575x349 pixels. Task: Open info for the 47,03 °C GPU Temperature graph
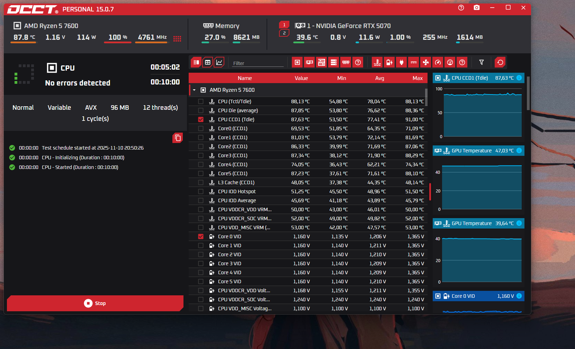point(519,151)
